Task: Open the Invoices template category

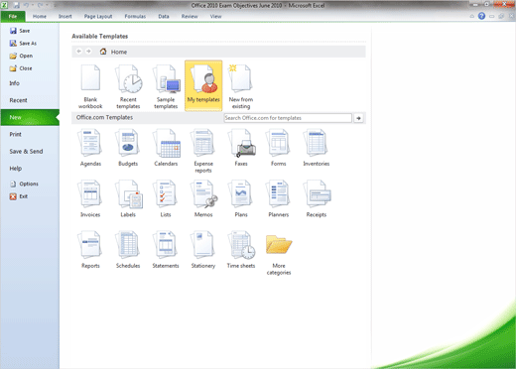Action: pyautogui.click(x=90, y=198)
